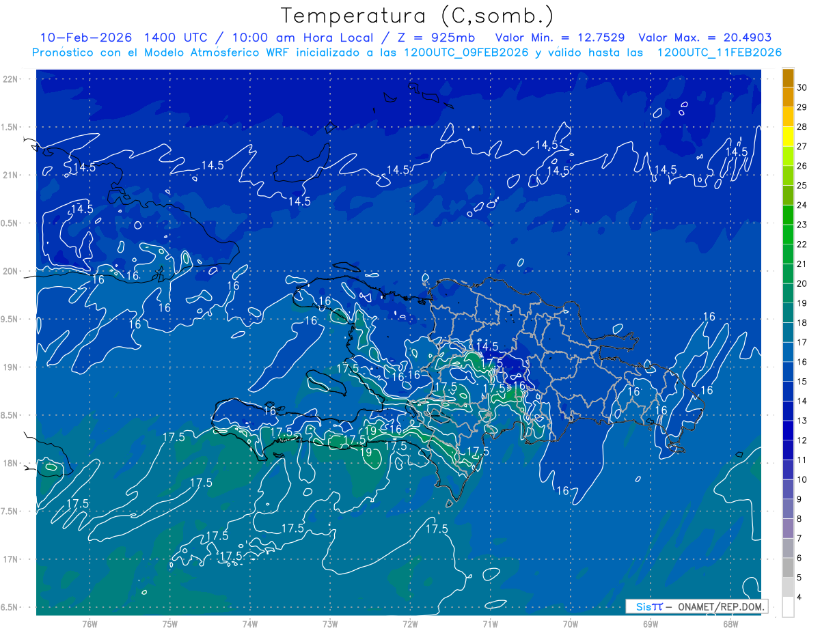This screenshot has width=820, height=633.
Task: Click the title "Temperatura (C,somb.)"
Action: [x=417, y=16]
